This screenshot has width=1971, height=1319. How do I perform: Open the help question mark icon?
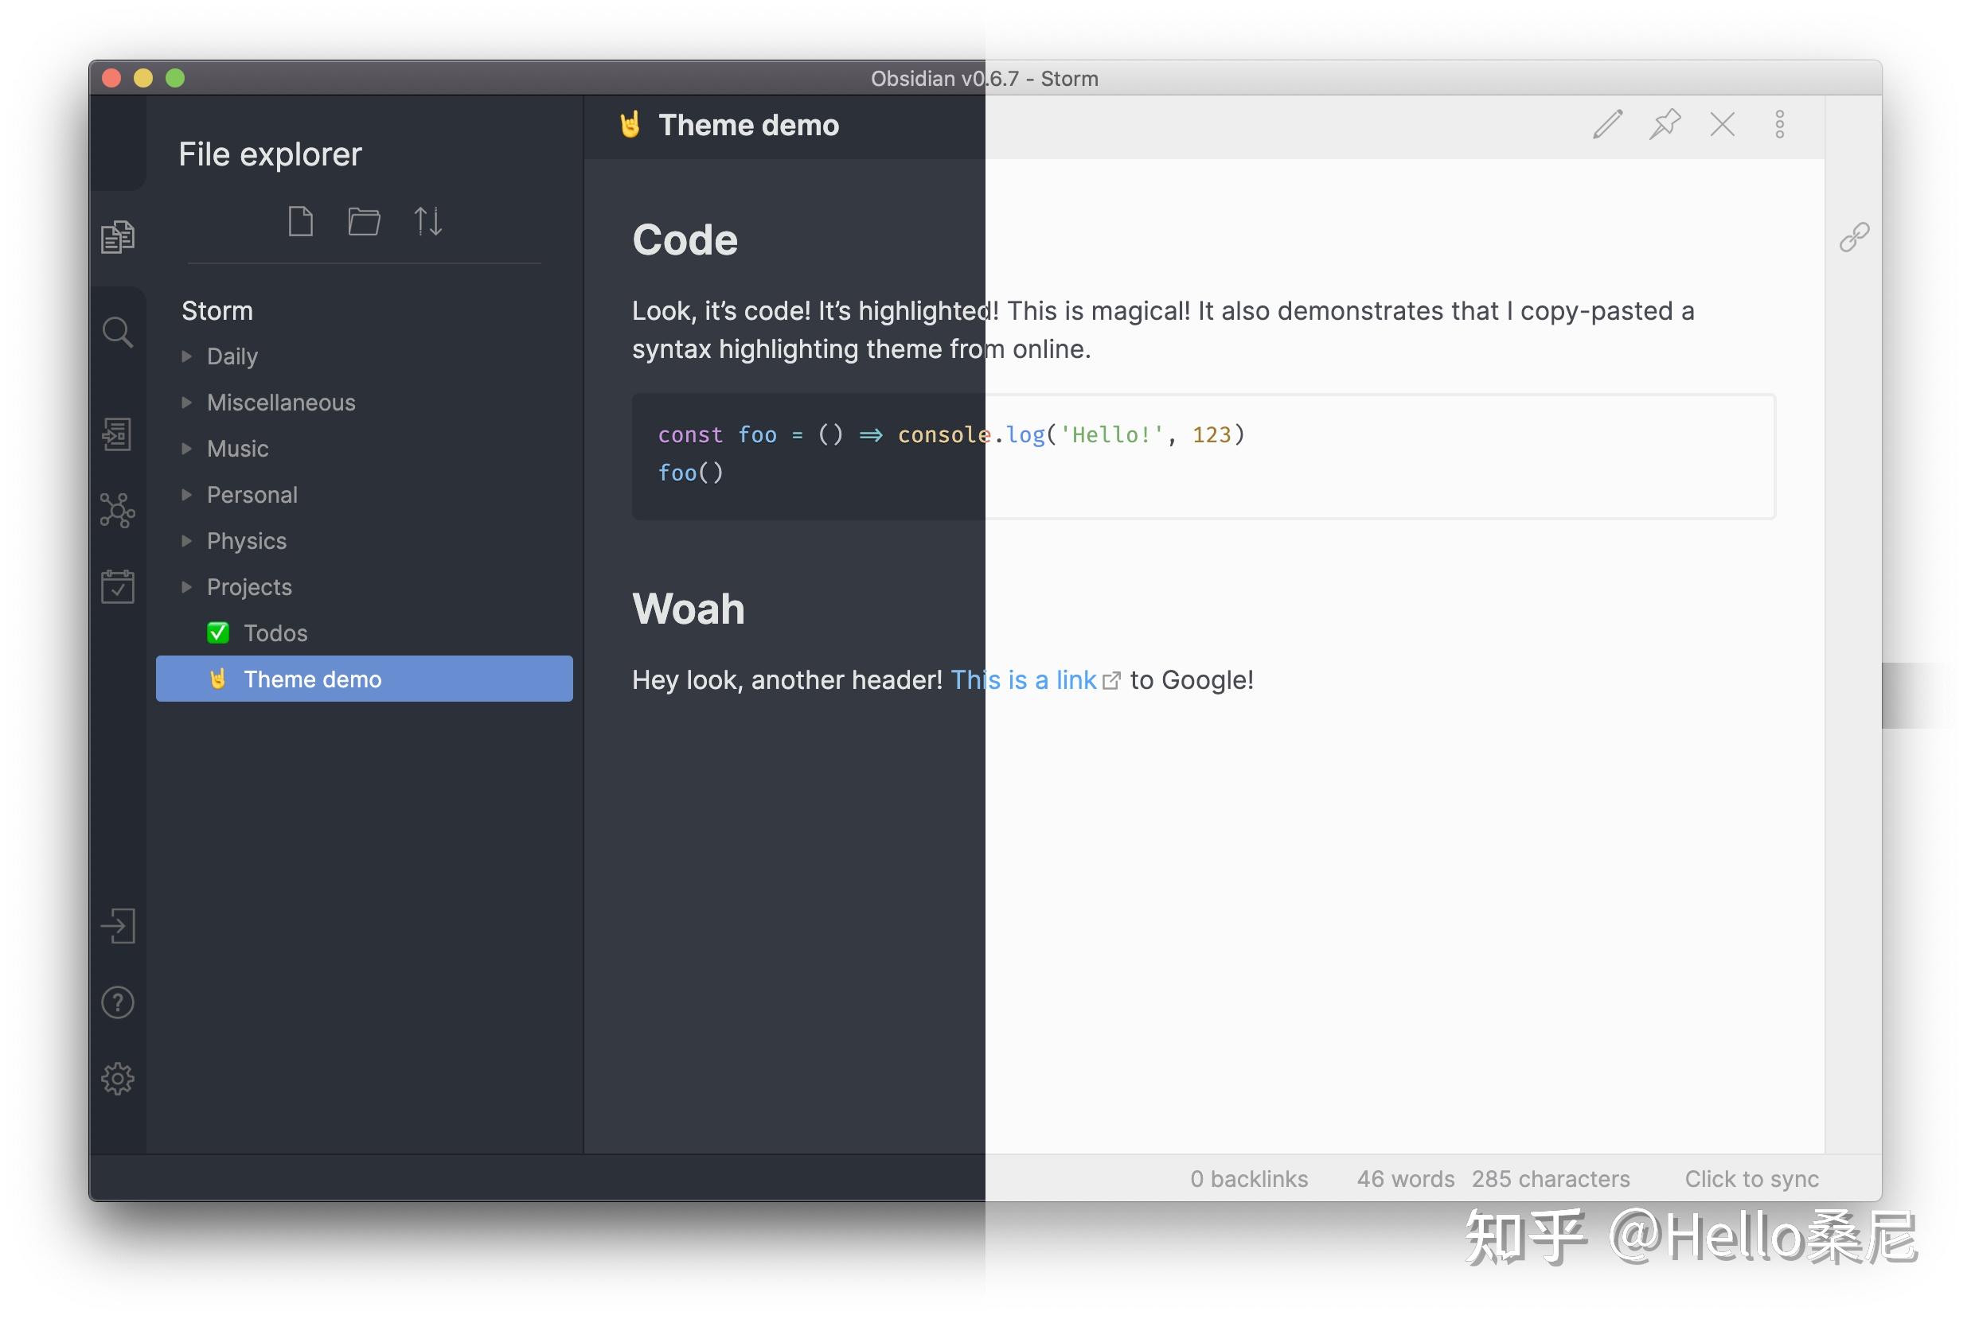[x=117, y=1002]
